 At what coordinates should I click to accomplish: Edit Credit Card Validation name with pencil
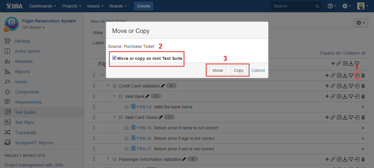(163, 86)
